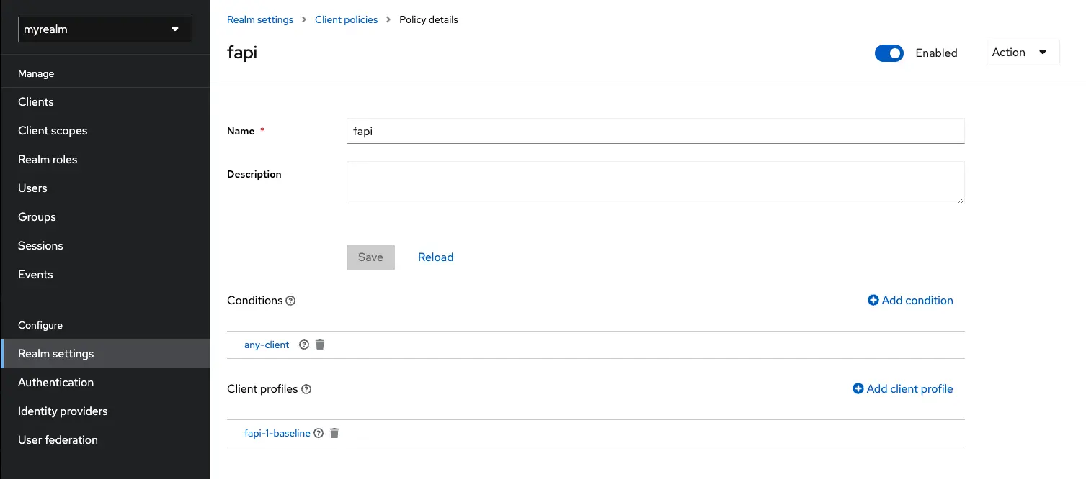Open help tooltip for Client profiles section
This screenshot has width=1086, height=479.
pos(306,388)
